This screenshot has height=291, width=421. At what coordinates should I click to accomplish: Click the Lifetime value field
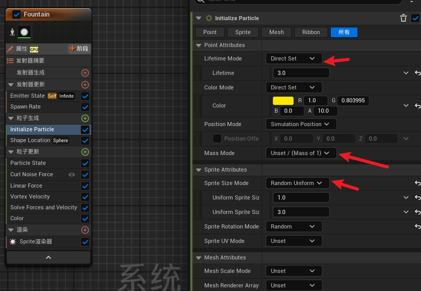tap(301, 73)
